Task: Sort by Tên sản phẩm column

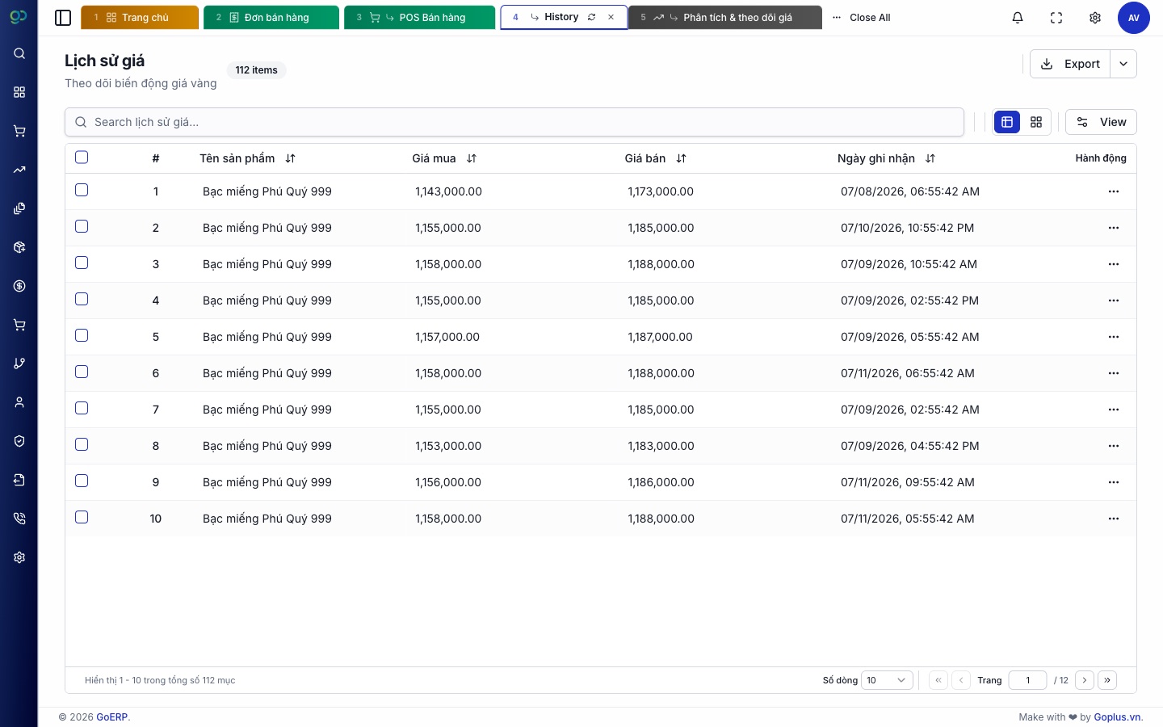Action: pos(247,158)
